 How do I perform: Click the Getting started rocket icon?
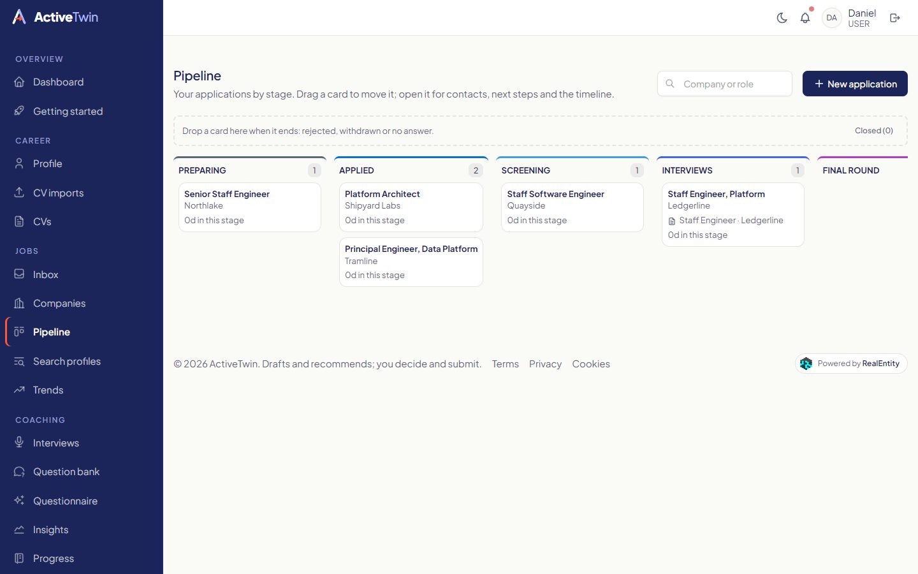[x=19, y=111]
